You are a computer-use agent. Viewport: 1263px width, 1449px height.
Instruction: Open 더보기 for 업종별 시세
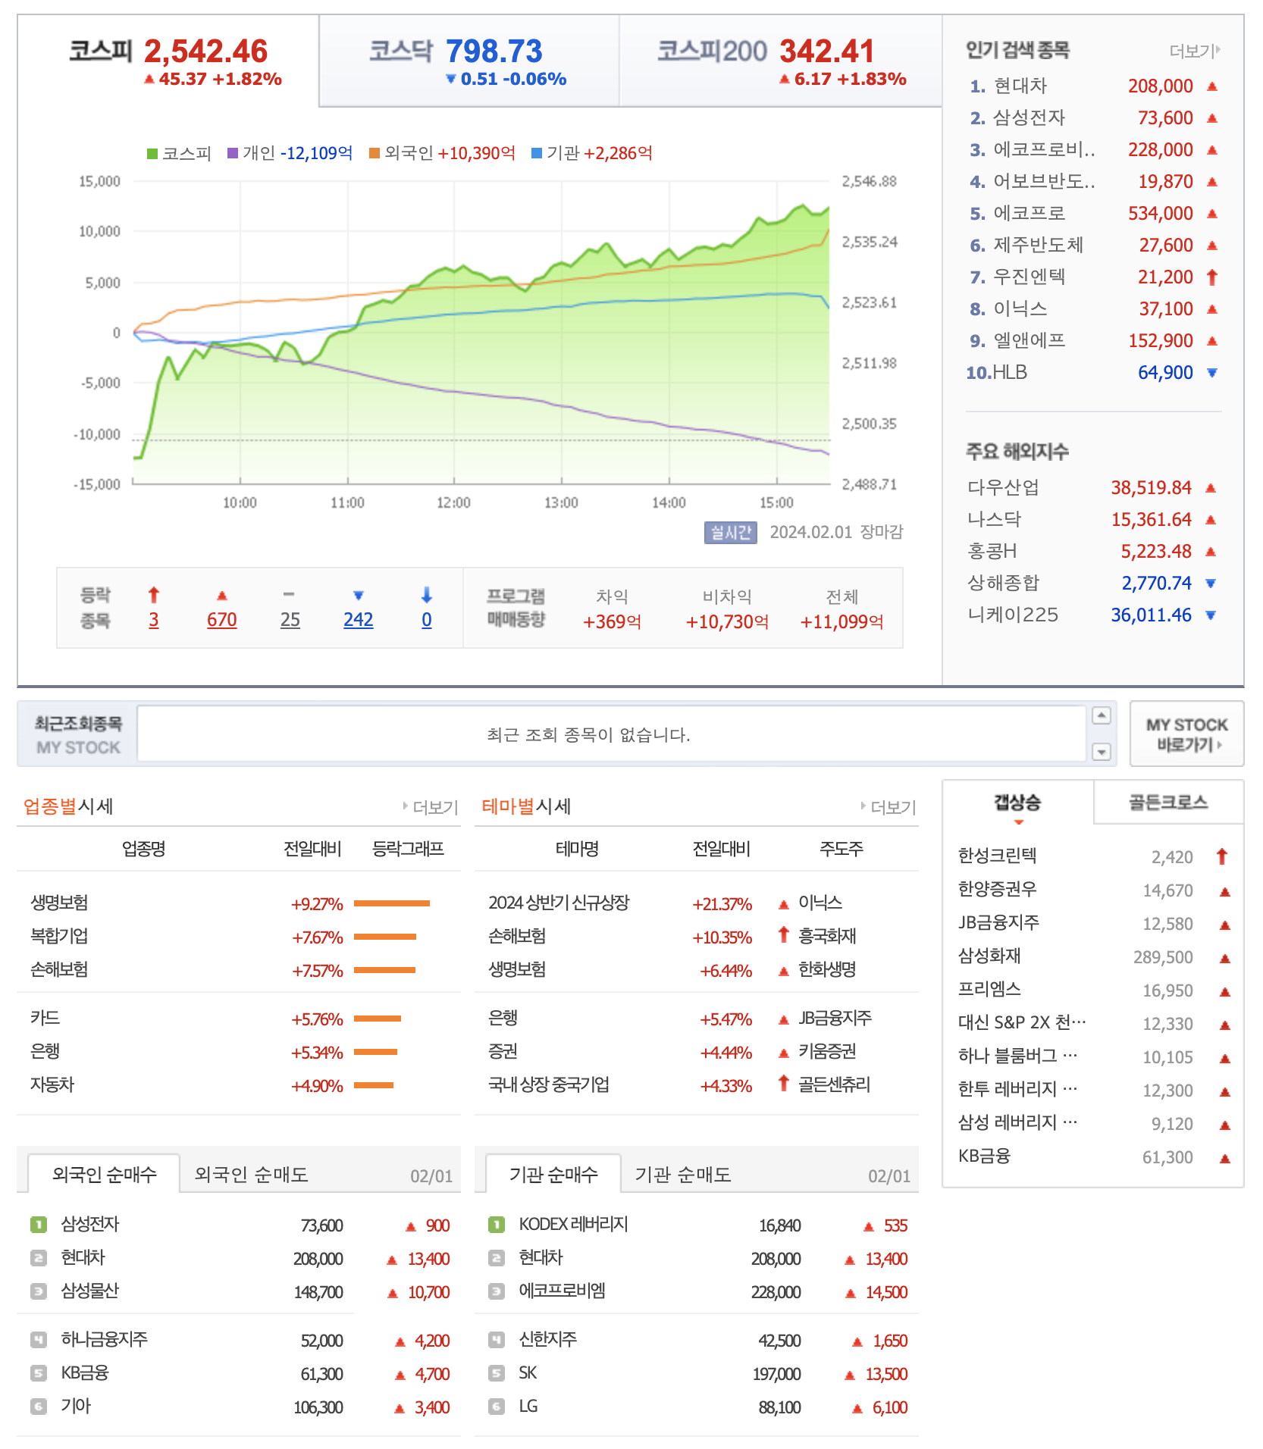pos(431,807)
